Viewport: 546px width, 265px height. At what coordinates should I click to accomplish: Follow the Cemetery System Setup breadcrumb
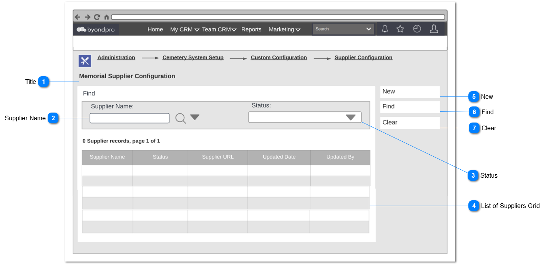[193, 57]
